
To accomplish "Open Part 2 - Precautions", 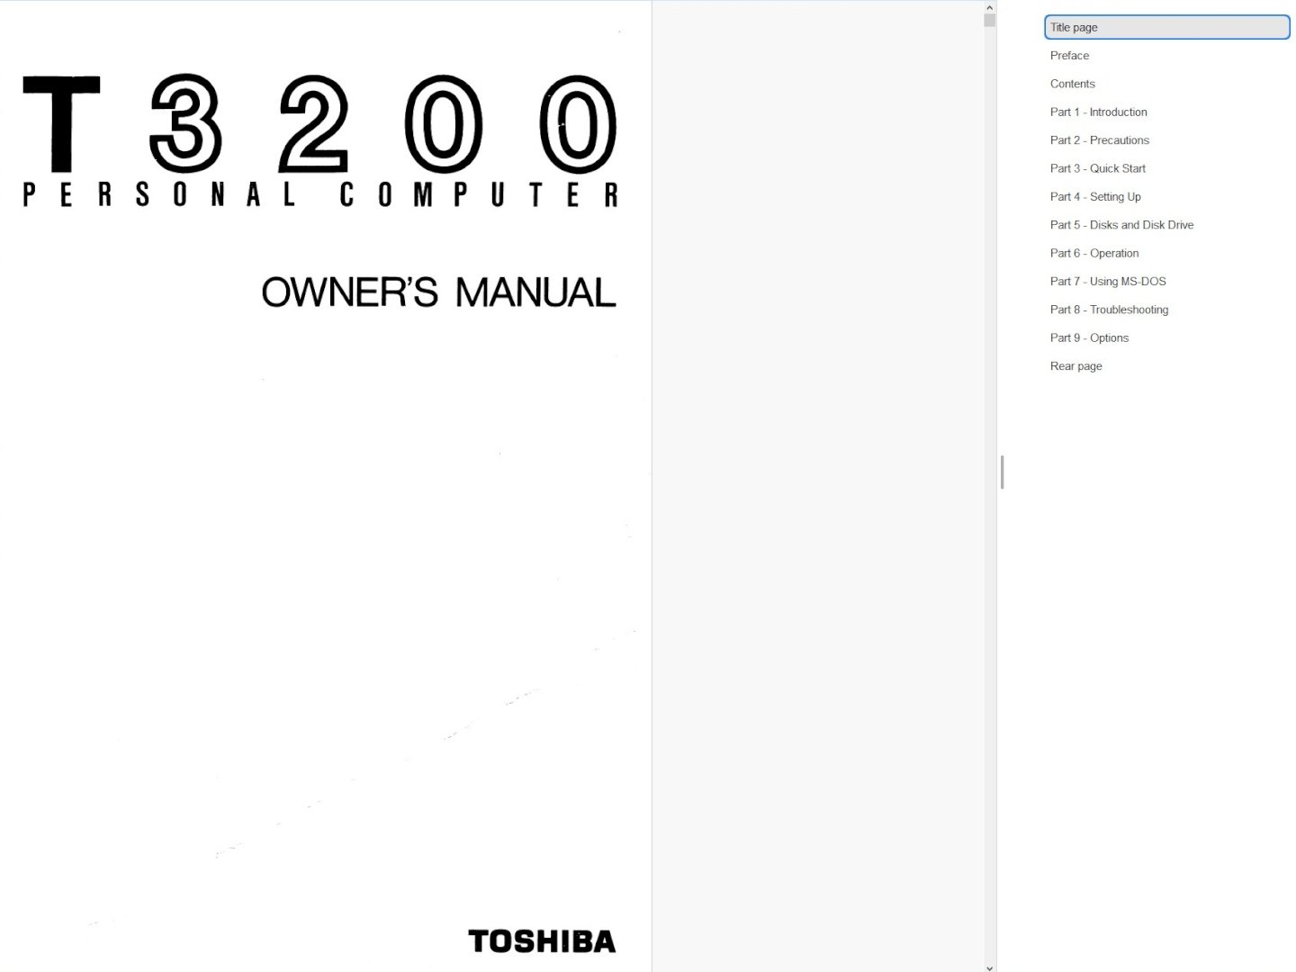I will pos(1099,140).
